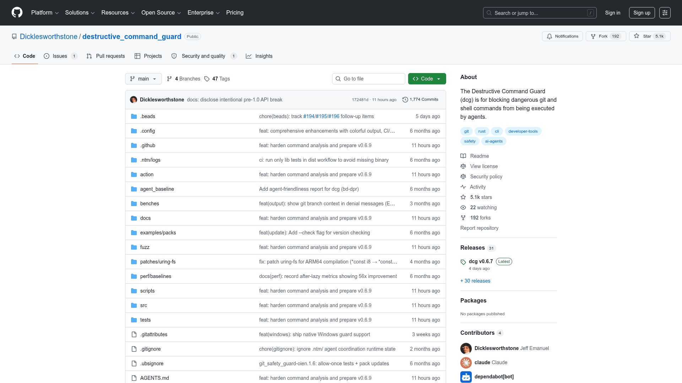Select the rust topic tag
Viewport: 682px width, 383px height.
[482, 131]
